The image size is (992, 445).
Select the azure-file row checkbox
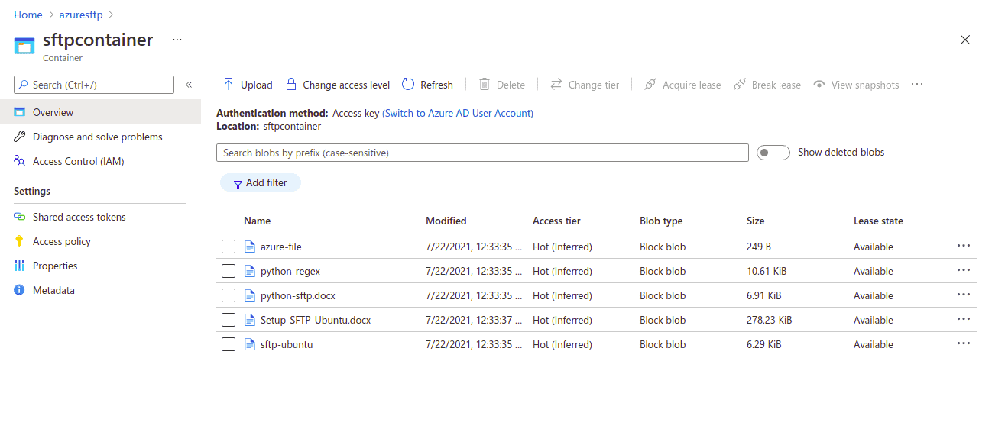click(229, 247)
